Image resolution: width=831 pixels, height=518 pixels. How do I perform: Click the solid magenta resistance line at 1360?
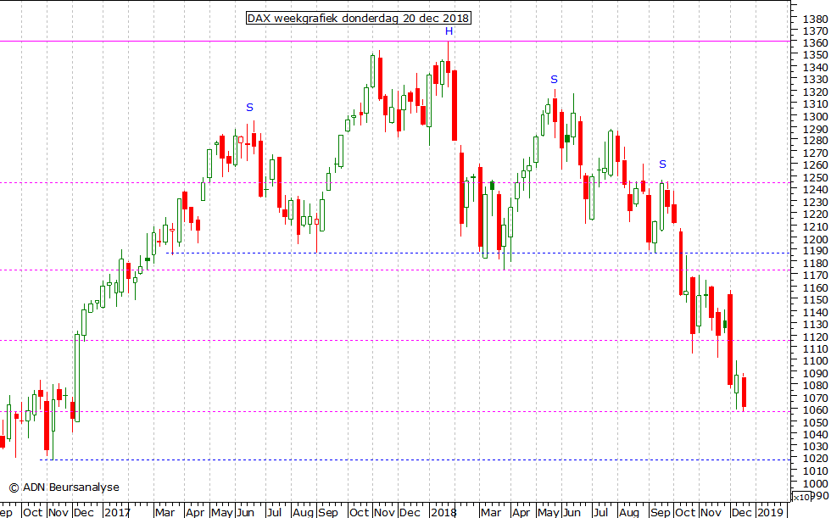coord(395,41)
